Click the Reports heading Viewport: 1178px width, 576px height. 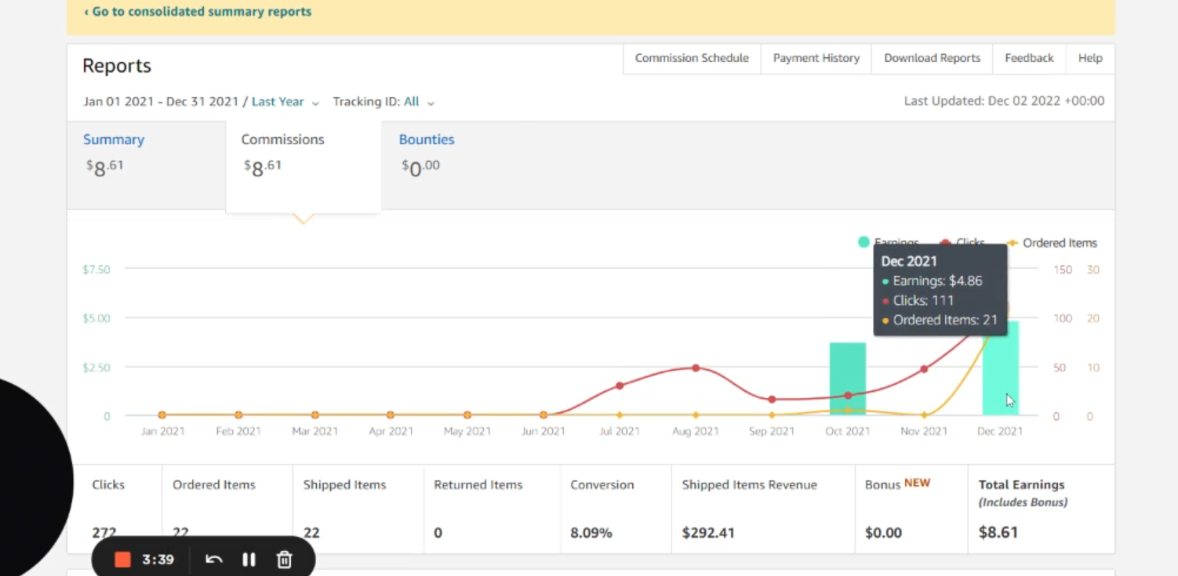pos(117,66)
